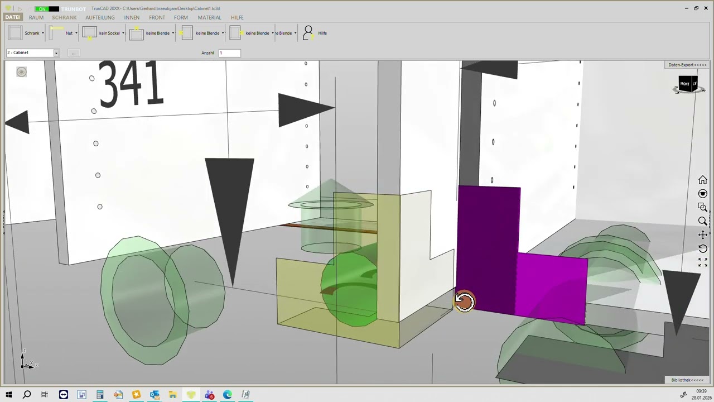Switch to the SCHRANK tab
Screen dimensions: 714x402
pos(64,17)
